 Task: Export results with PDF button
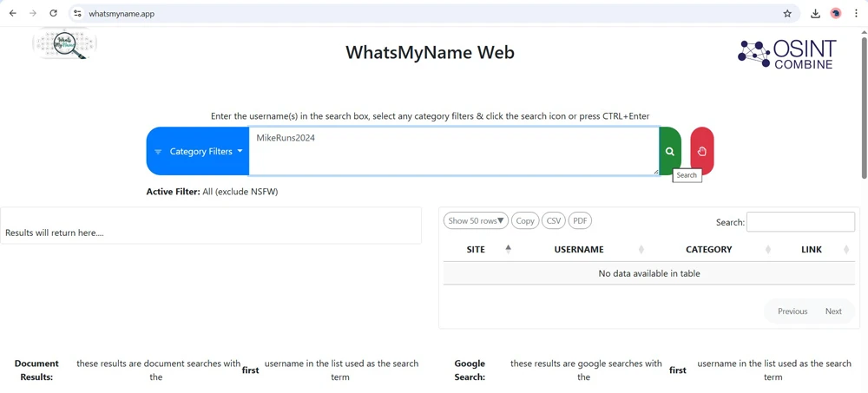pos(580,221)
